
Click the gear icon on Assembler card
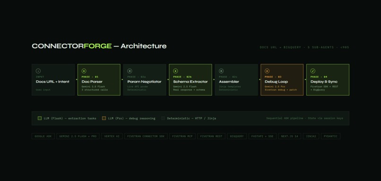tap(221, 71)
